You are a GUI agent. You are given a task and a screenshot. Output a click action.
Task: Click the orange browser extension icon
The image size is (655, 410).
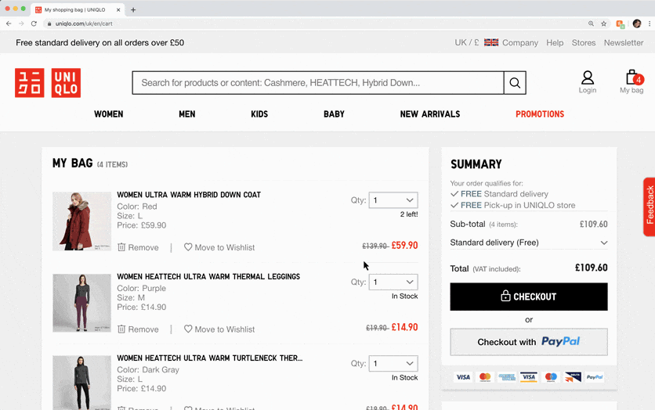point(621,23)
